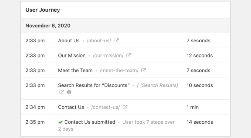
Task: Click the November 6, 2020 date header
Action: point(48,26)
